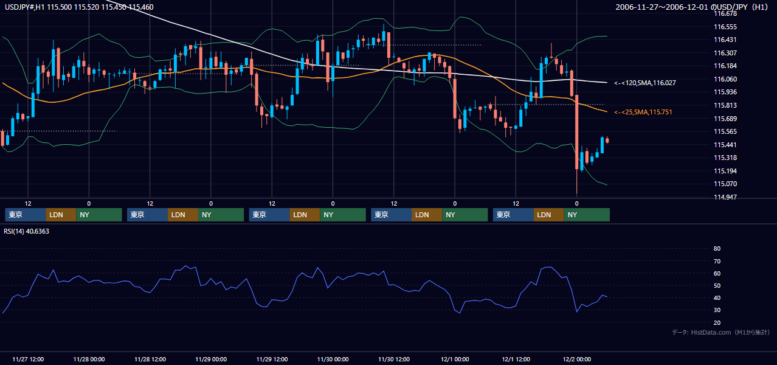Select the 2006-11-27〜2006-12-01 USD/JPY chart title
Image resolution: width=777 pixels, height=365 pixels.
tap(693, 7)
